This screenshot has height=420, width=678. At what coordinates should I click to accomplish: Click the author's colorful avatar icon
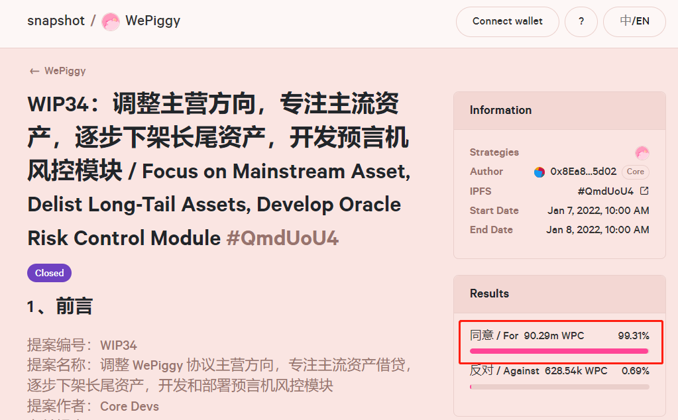pos(539,172)
